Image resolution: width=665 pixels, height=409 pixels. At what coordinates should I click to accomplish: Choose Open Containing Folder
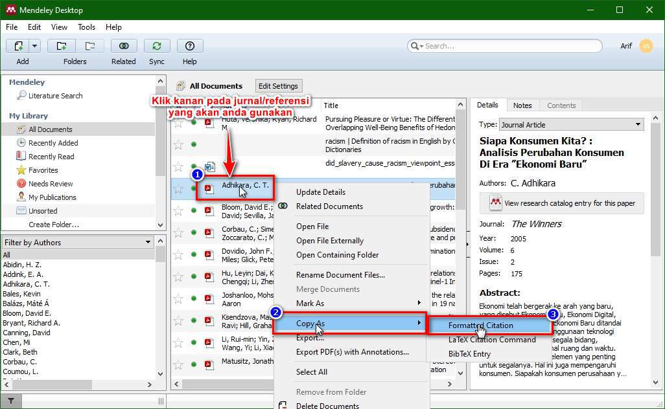coord(337,255)
